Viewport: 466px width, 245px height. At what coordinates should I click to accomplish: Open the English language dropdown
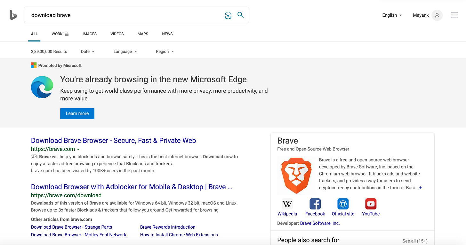pyautogui.click(x=392, y=15)
